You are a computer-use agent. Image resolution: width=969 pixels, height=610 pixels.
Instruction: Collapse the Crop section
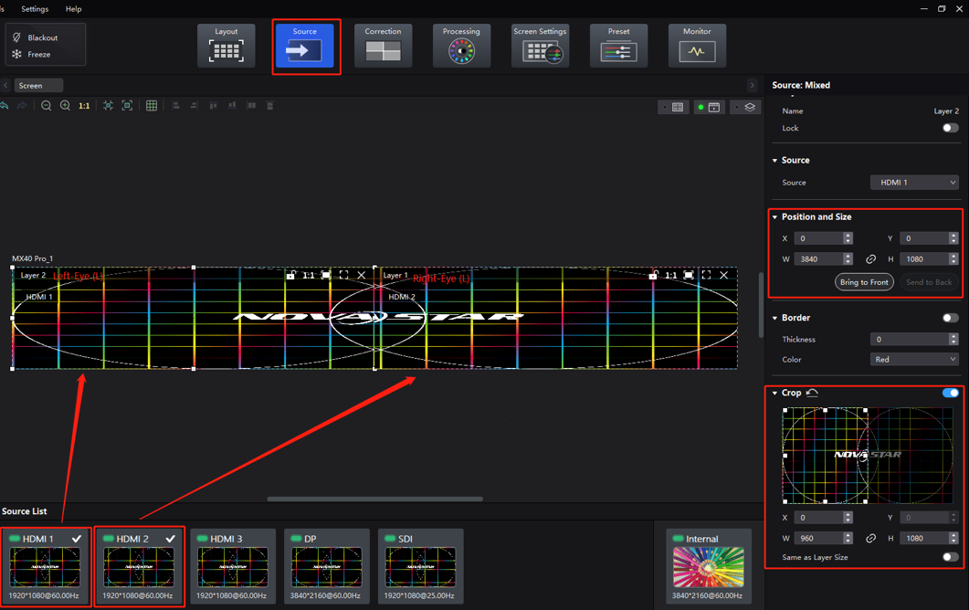tap(775, 393)
